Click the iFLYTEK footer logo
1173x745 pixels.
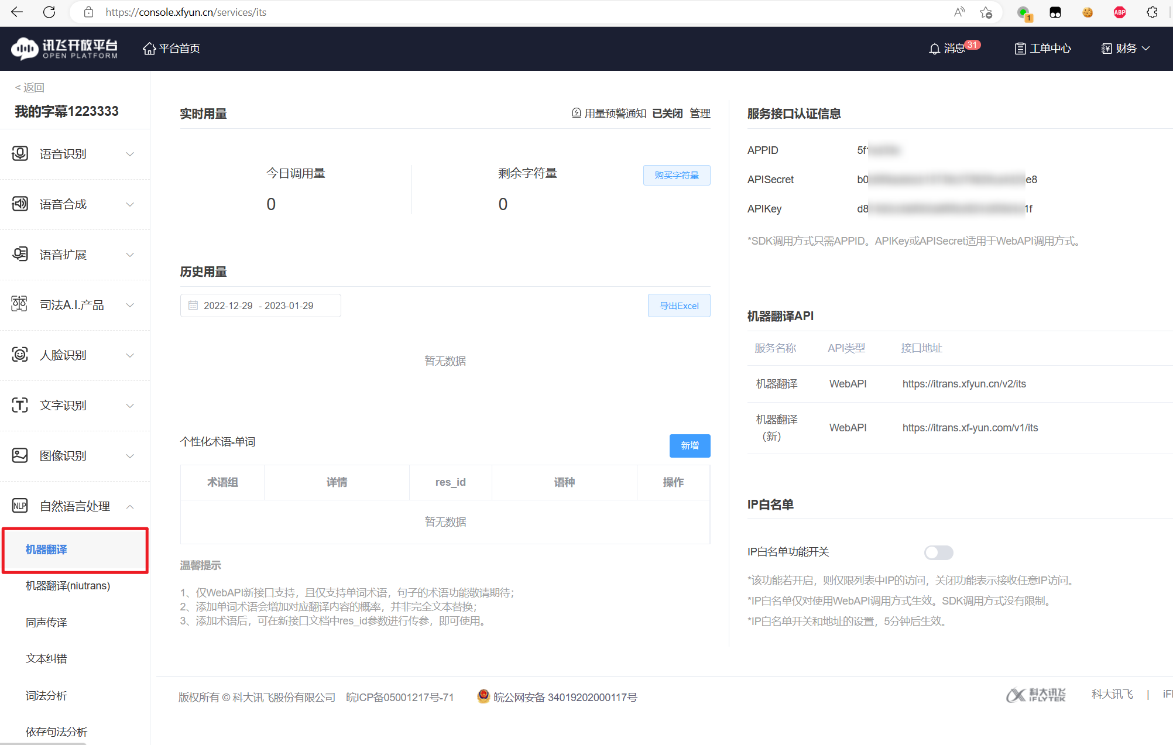click(1036, 695)
